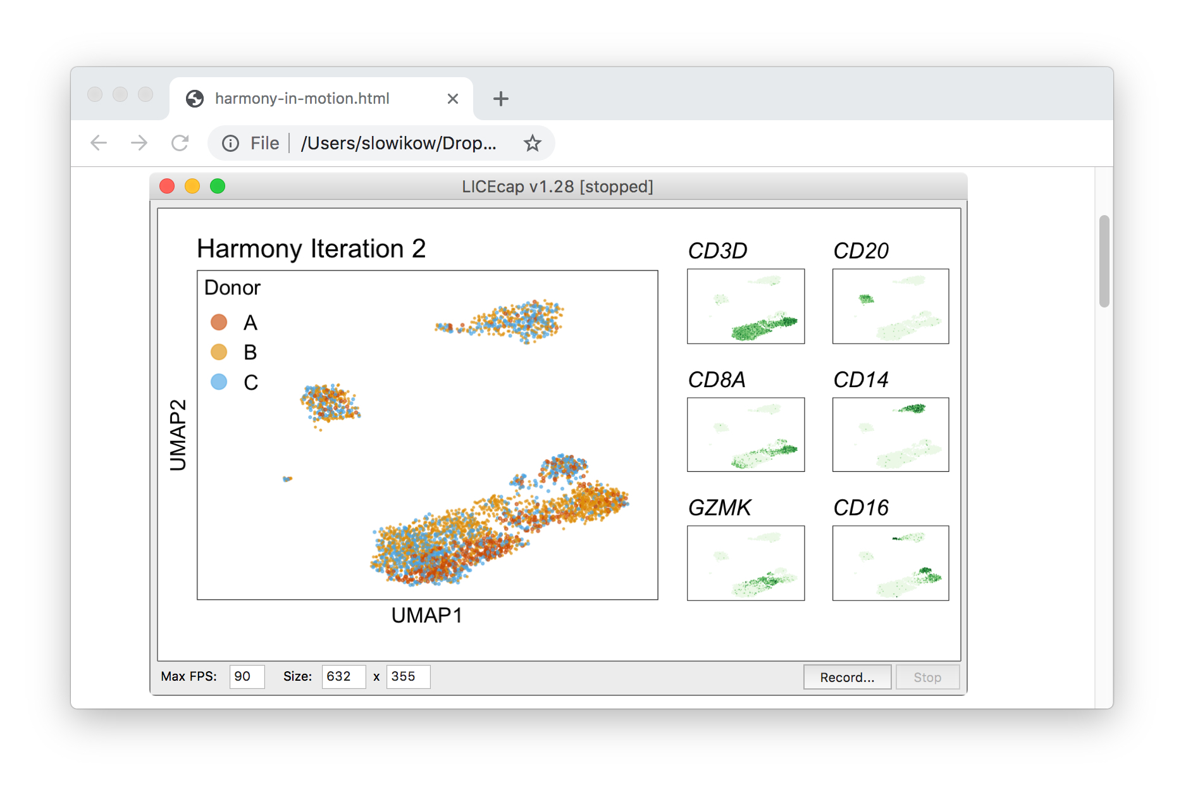The image size is (1193, 806).
Task: Click the CD14 expression thumbnail plot
Action: 891,435
